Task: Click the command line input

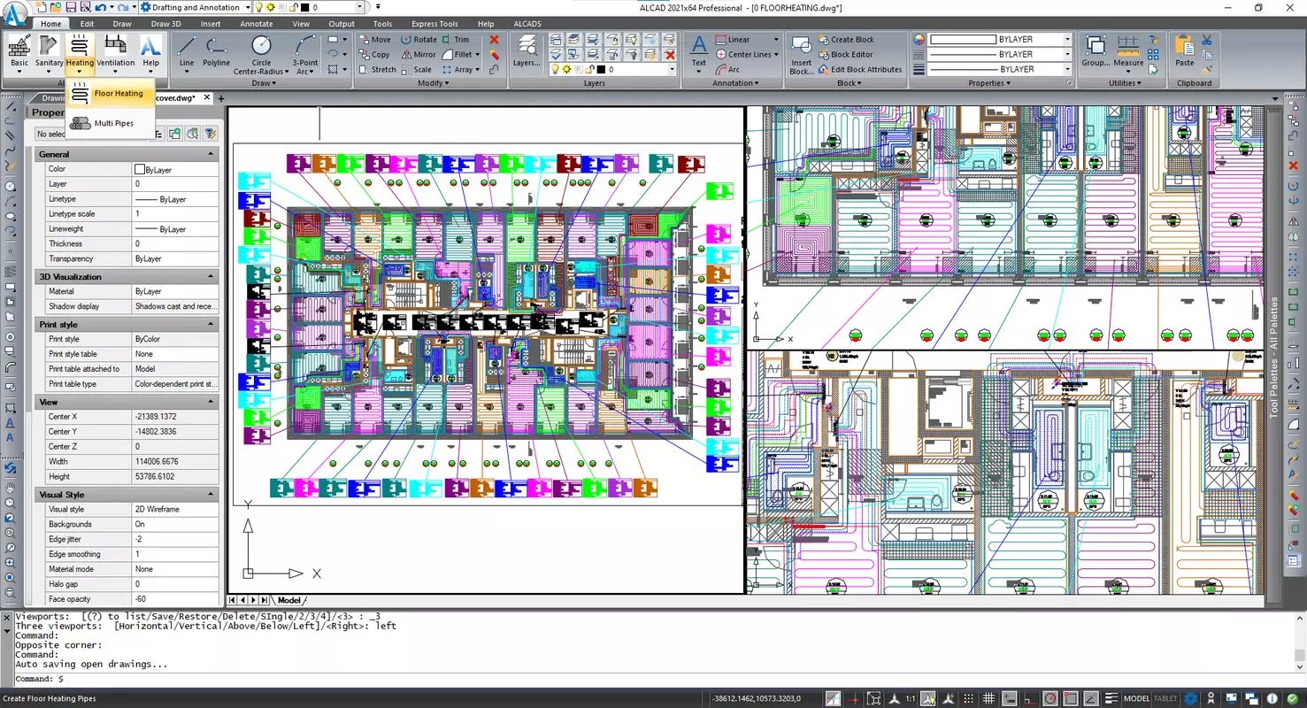Action: 655,679
